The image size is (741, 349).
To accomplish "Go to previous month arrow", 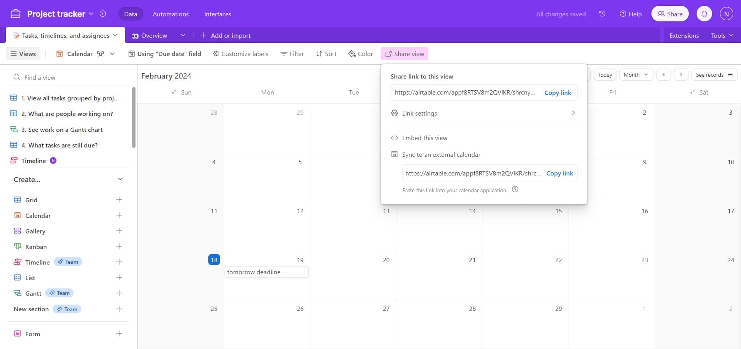I will pos(664,74).
